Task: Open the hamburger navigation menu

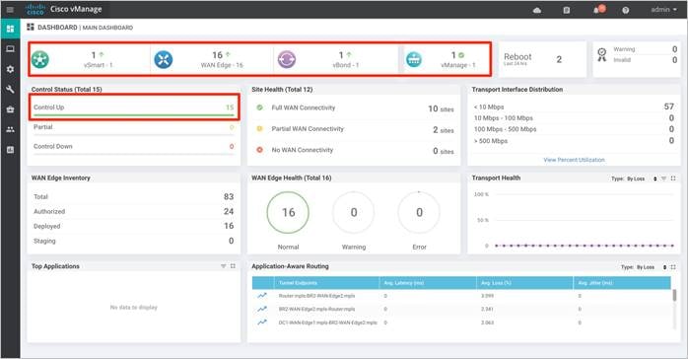Action: pos(10,9)
